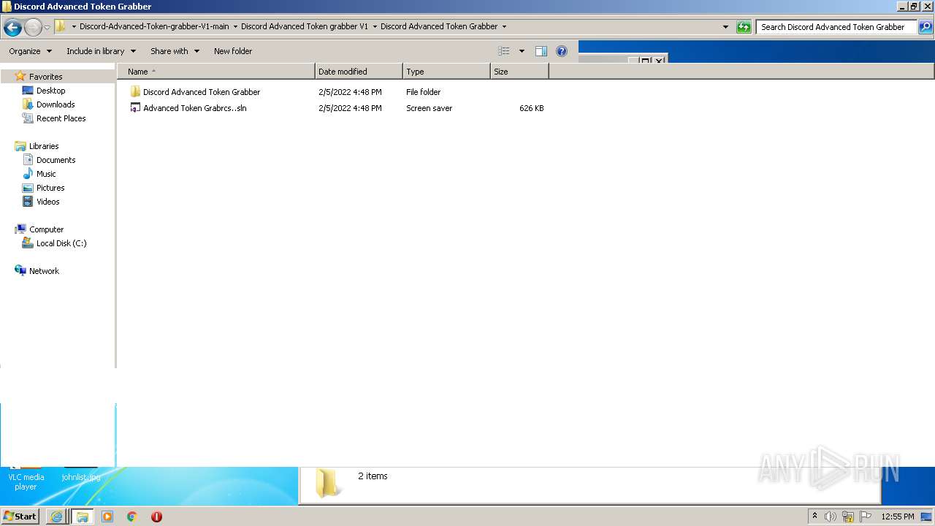
Task: Sort by the Type column header
Action: coord(446,72)
